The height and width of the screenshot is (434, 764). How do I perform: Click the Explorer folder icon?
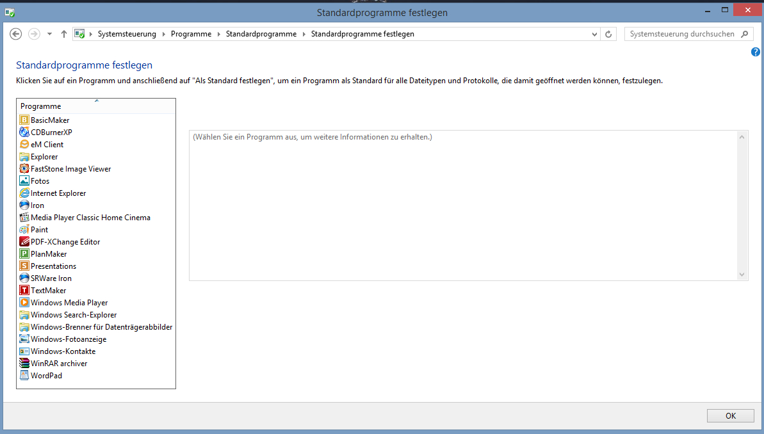(x=24, y=156)
